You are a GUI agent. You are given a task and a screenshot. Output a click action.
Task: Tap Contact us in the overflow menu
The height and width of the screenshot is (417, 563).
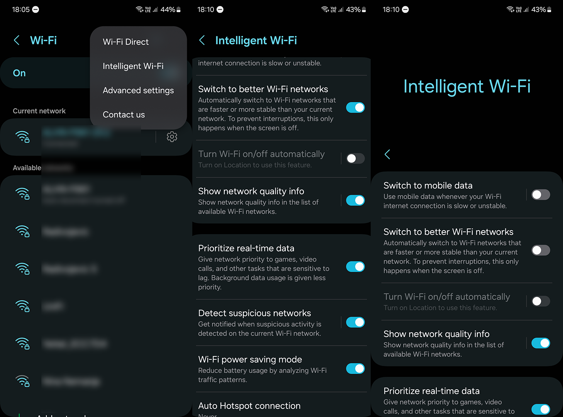124,115
